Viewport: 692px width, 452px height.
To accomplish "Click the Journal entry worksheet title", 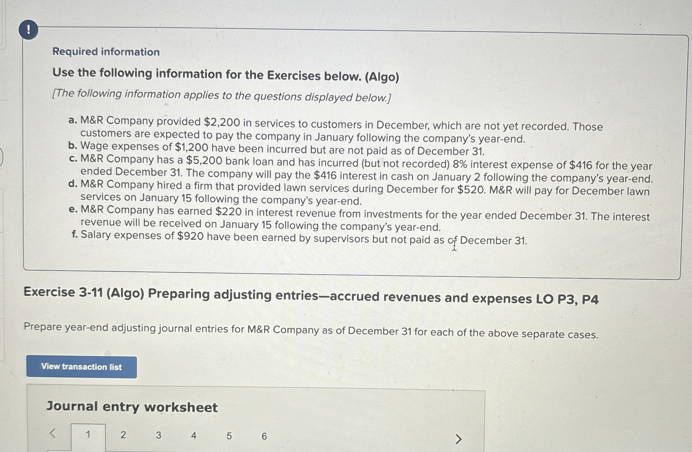I will tap(132, 407).
